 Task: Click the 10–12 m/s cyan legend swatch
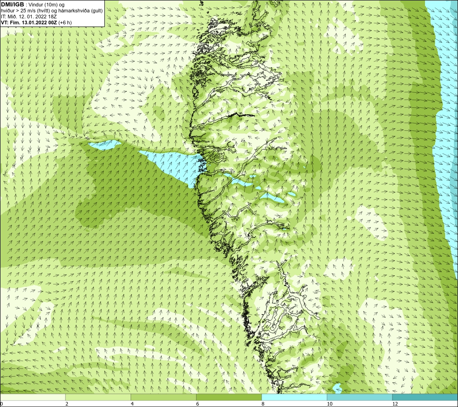360,397
